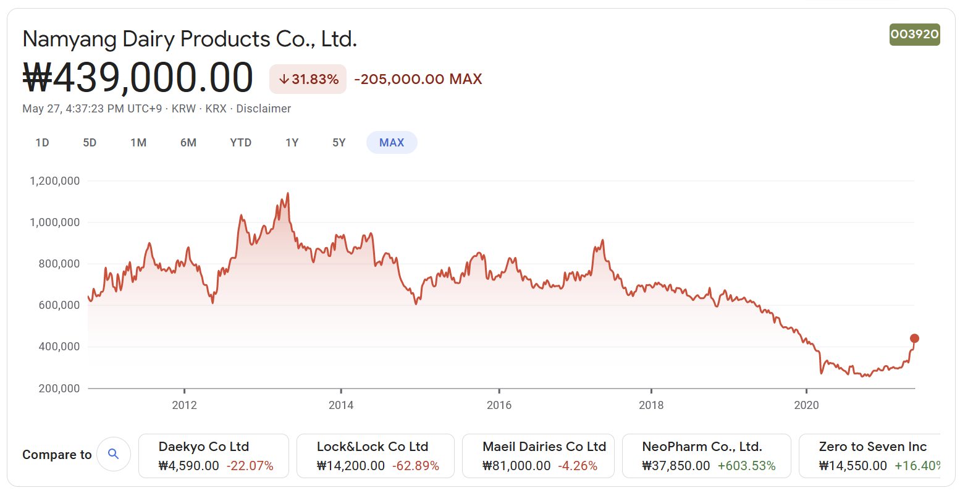The height and width of the screenshot is (493, 960).
Task: Click the compare search magnifier icon
Action: coord(113,454)
